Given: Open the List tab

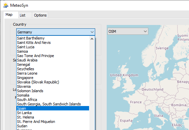Looking at the screenshot, I should pos(25,15).
